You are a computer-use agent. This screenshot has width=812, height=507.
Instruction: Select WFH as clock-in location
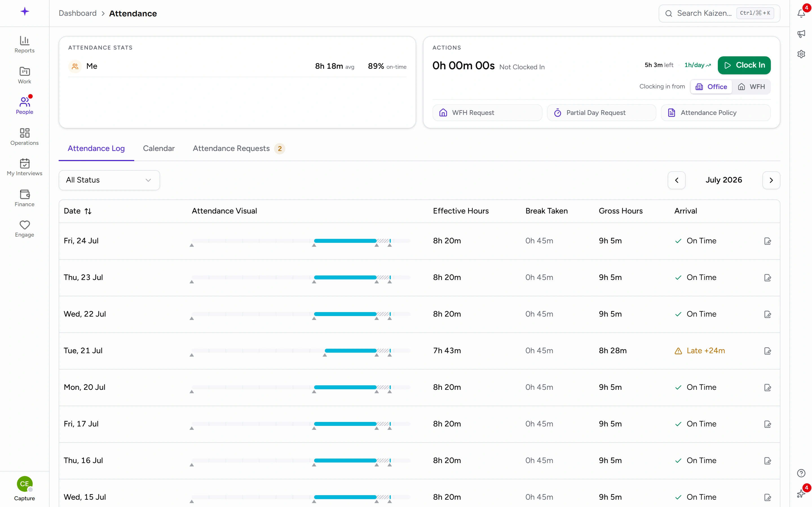coord(751,87)
